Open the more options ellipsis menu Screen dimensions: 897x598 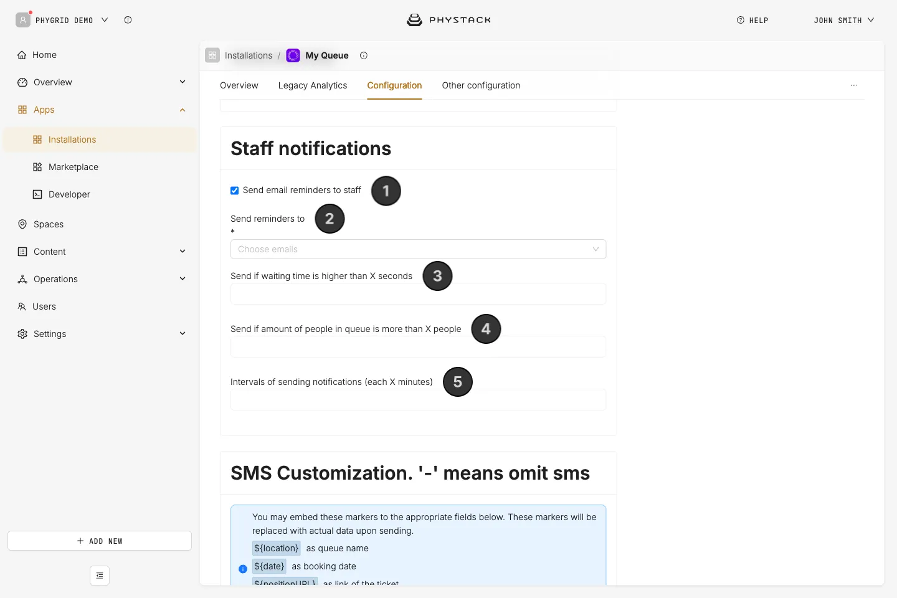point(854,85)
